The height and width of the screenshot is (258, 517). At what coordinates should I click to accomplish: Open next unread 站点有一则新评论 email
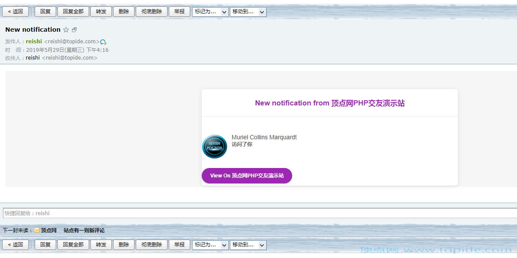pos(84,231)
